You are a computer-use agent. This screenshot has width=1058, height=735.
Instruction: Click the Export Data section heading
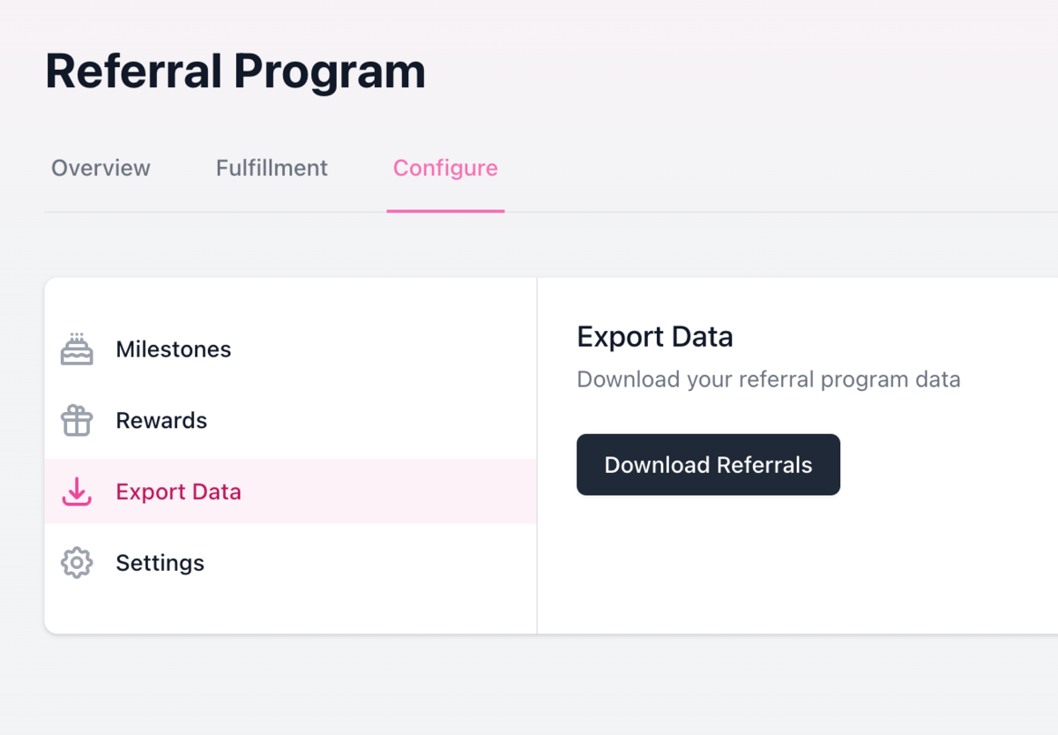pos(655,337)
